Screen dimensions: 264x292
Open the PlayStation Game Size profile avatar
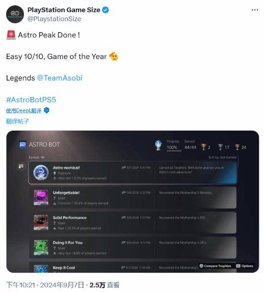[x=15, y=14]
